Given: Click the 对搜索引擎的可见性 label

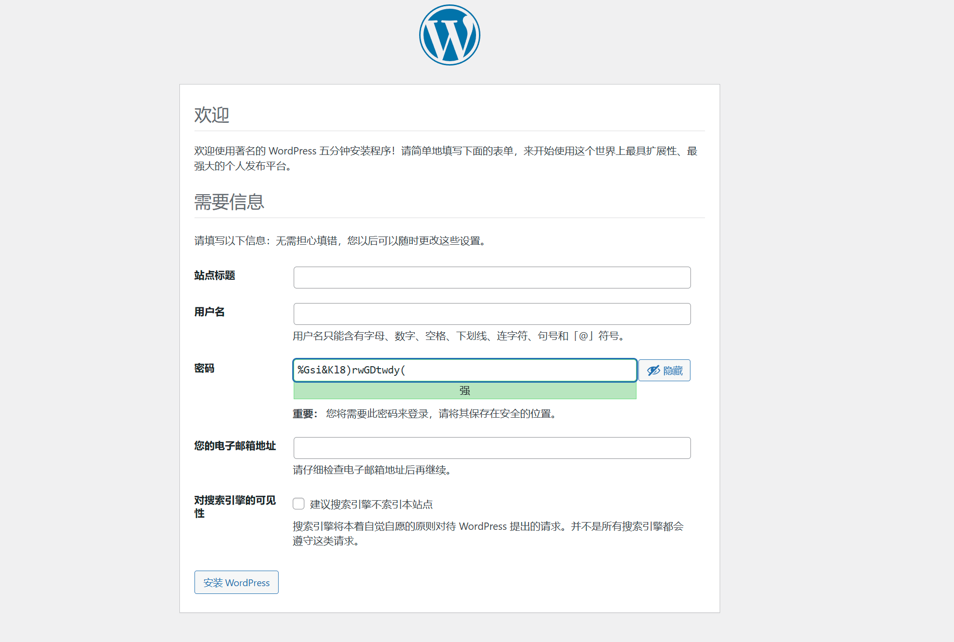Looking at the screenshot, I should point(235,507).
